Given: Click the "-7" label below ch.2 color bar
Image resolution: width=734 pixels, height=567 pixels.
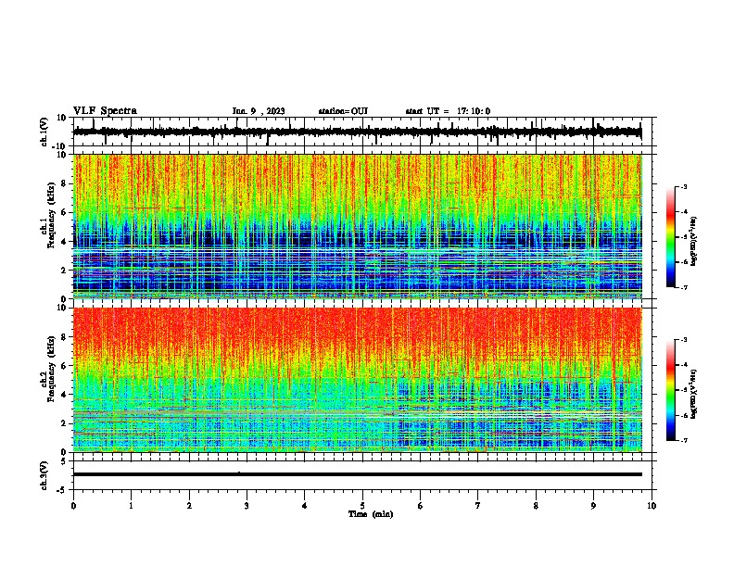Looking at the screenshot, I should (683, 440).
